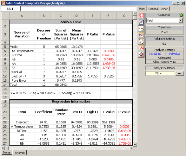
Task: Select column C header
Action: point(61,16)
